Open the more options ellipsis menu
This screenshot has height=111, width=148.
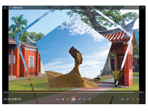point(143,99)
